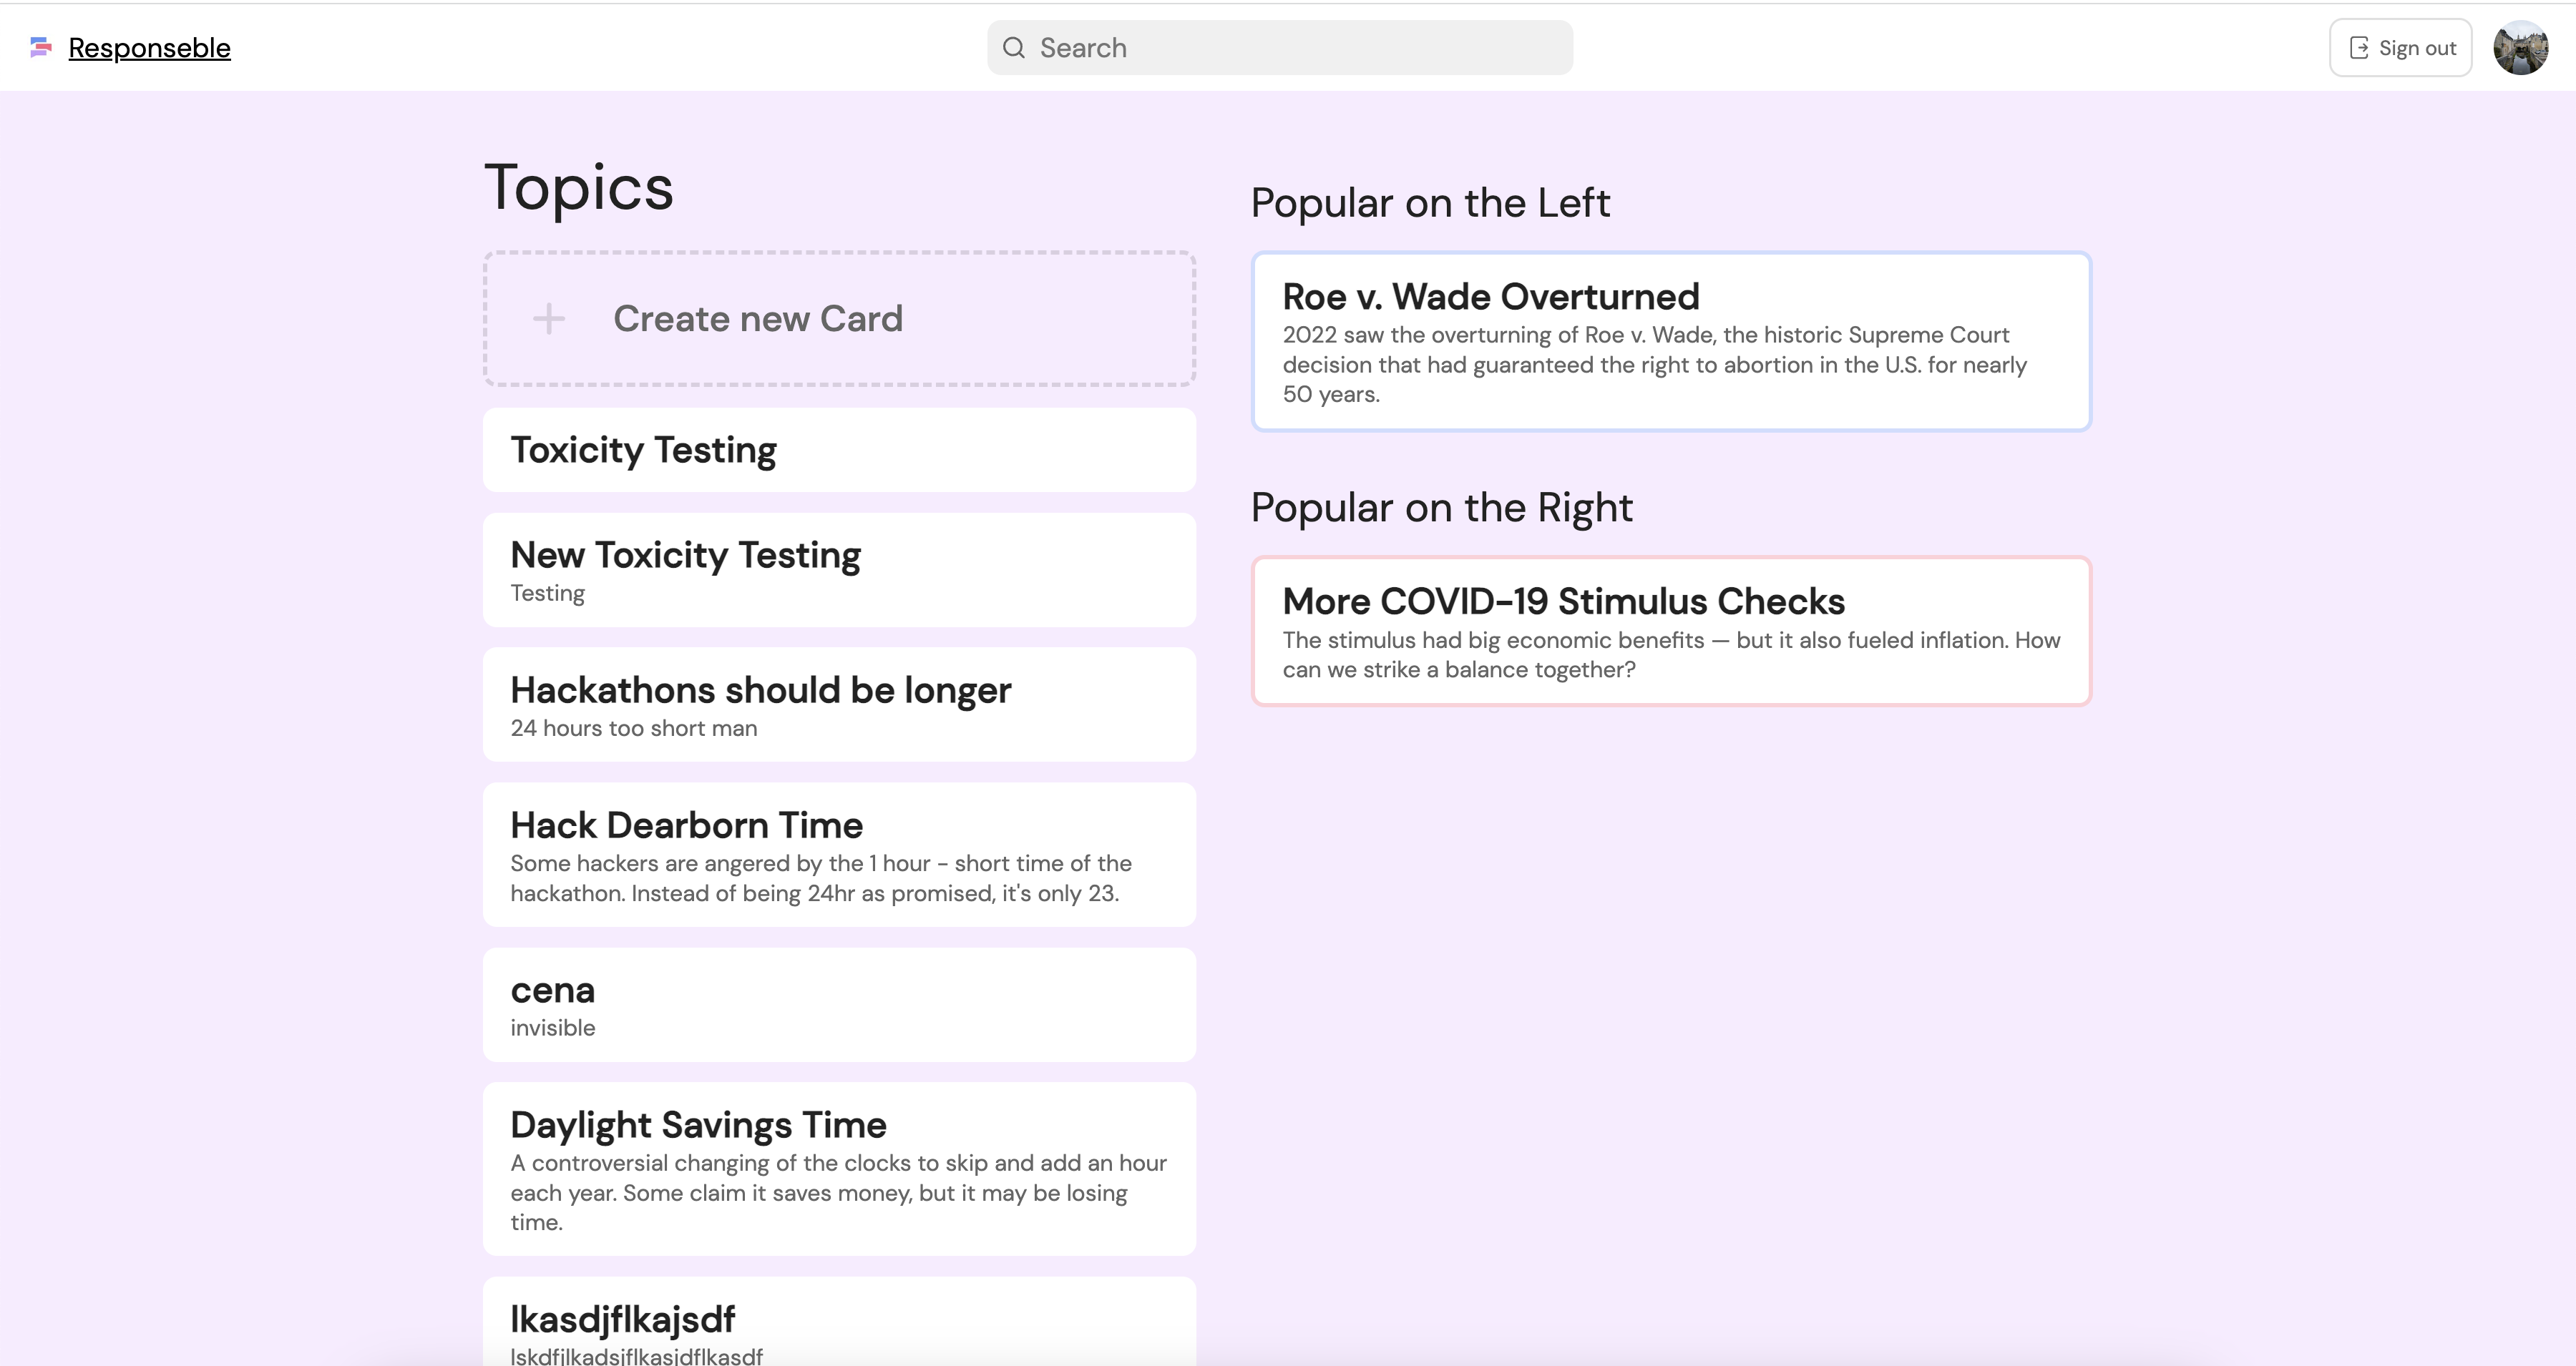
Task: Click the stimulus inflation description text
Action: coord(1670,654)
